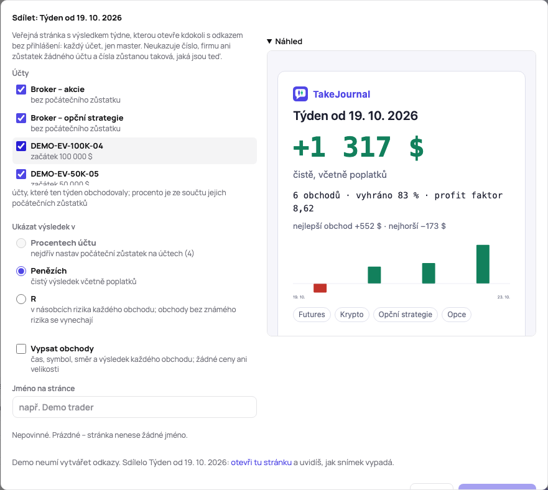Click the 'Jméno na stránce' field label
The width and height of the screenshot is (548, 490).
click(44, 388)
